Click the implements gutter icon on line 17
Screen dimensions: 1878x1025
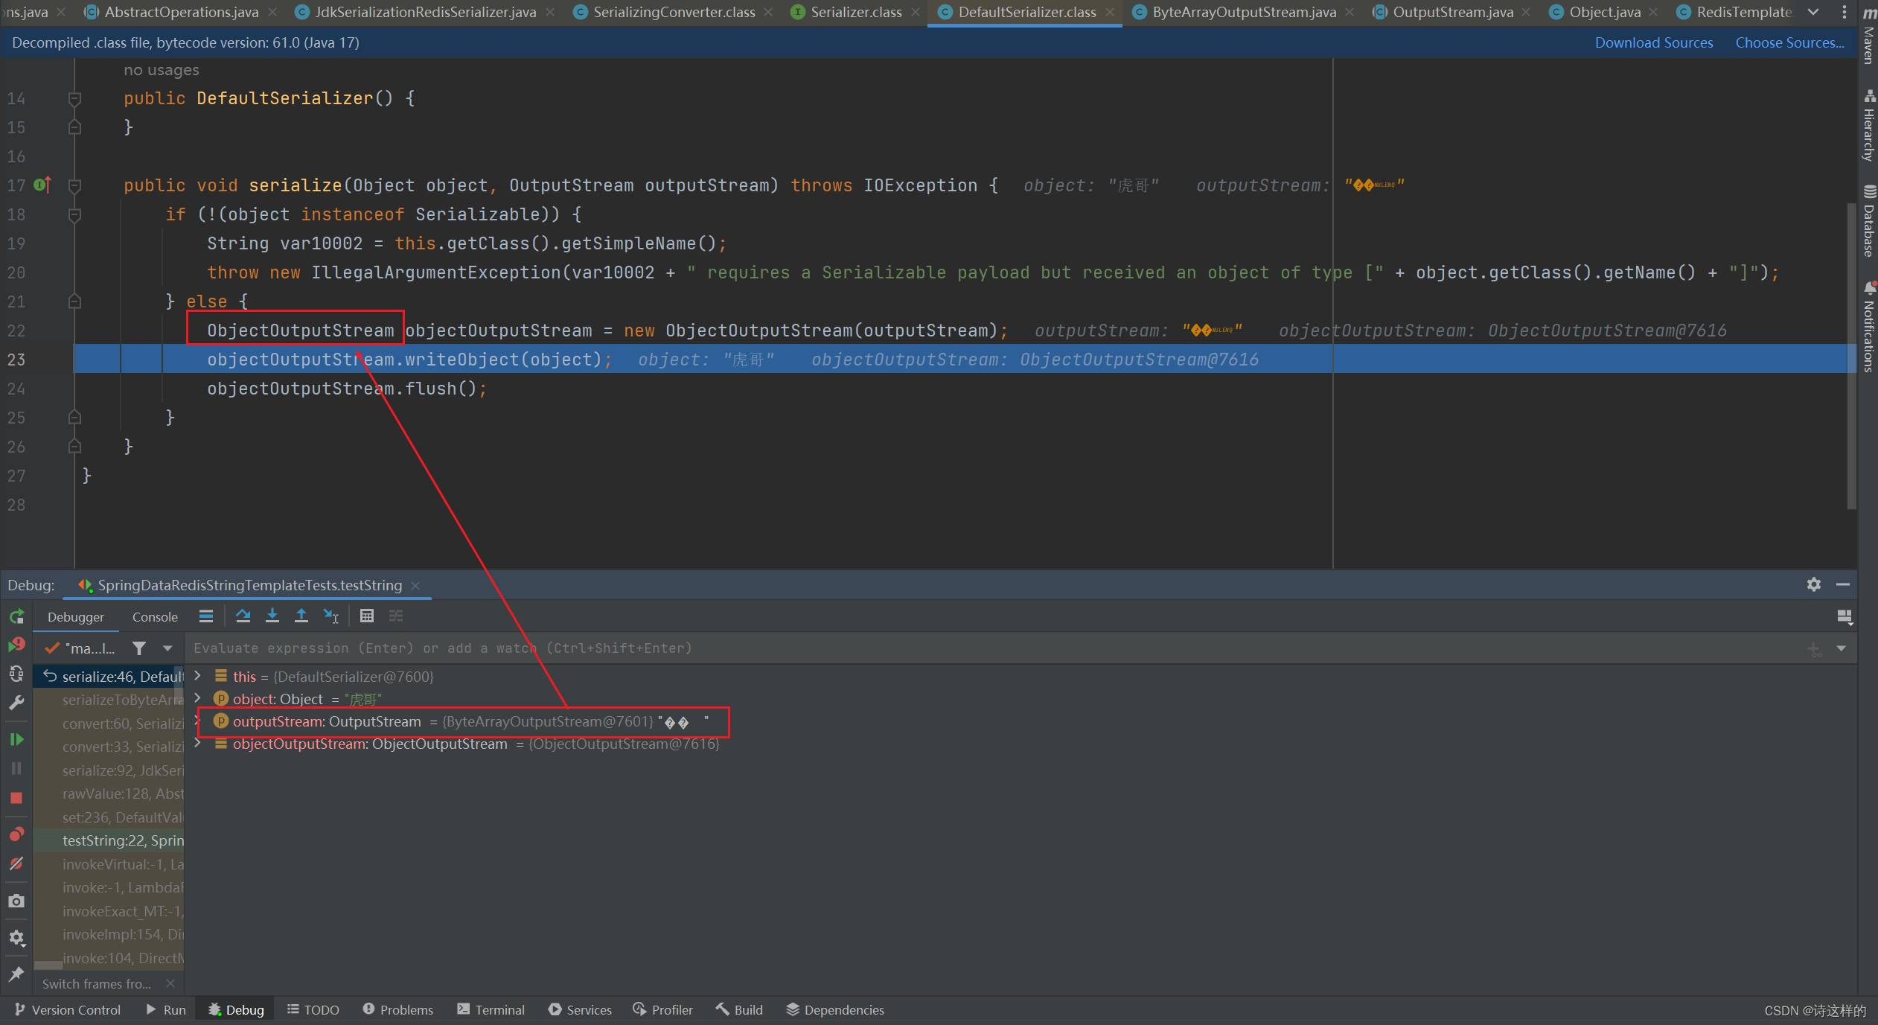(42, 185)
